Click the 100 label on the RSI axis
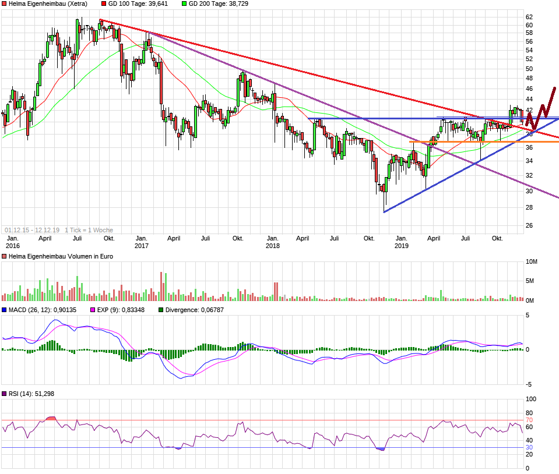Viewport: 559px width, 474px height. [x=531, y=399]
